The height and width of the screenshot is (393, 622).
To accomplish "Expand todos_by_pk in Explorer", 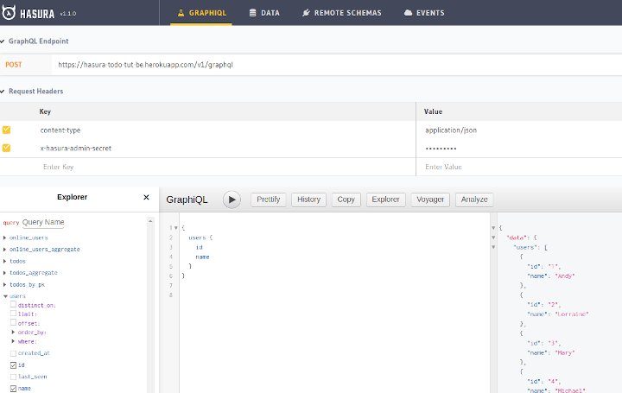I will [x=5, y=285].
